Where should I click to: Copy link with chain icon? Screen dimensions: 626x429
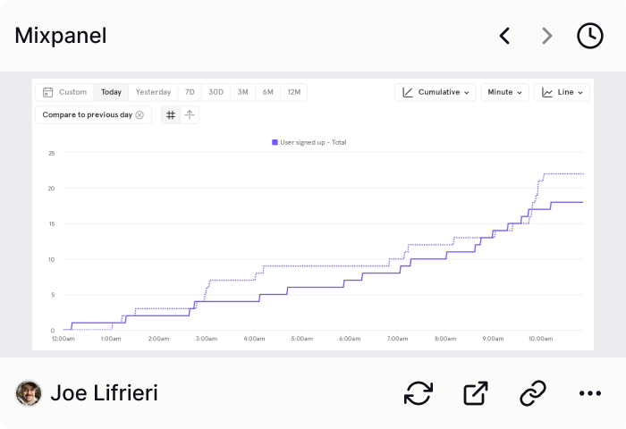click(533, 393)
